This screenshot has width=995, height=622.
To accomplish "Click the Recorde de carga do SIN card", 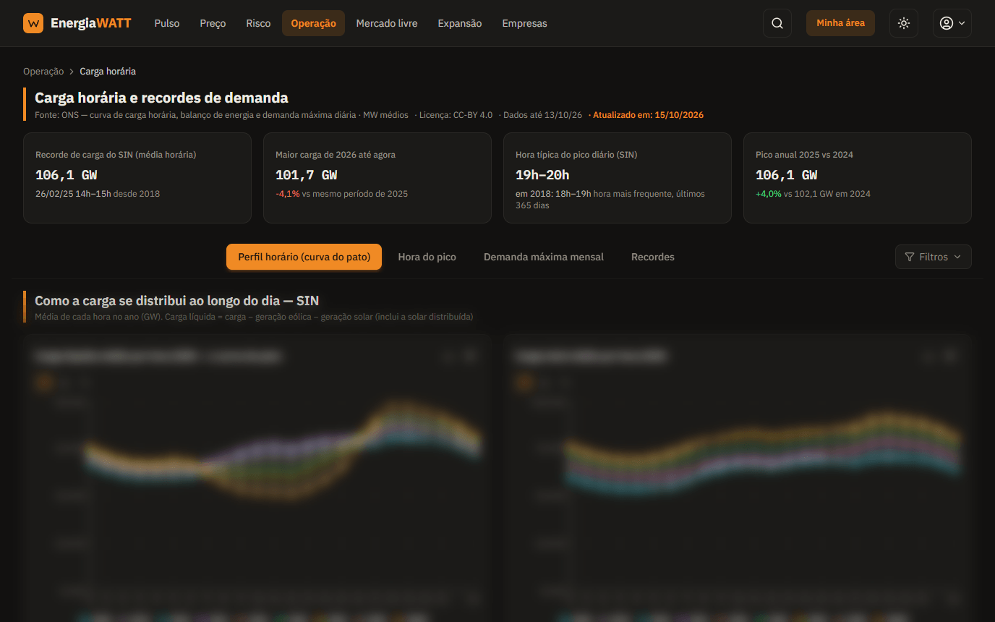I will click(x=137, y=178).
